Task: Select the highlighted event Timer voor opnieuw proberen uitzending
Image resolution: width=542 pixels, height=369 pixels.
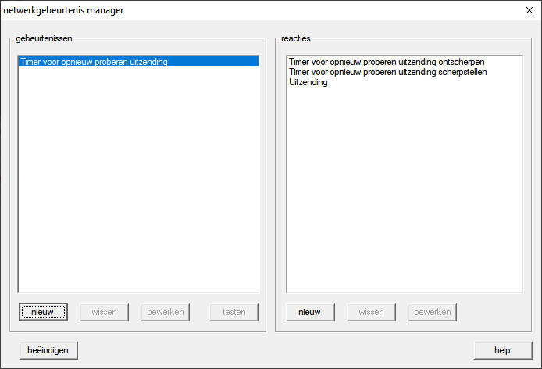Action: point(94,62)
